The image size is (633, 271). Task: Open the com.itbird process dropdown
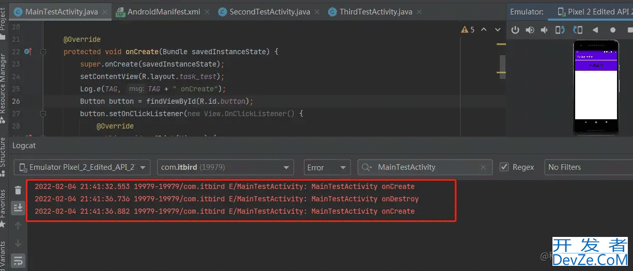click(226, 167)
